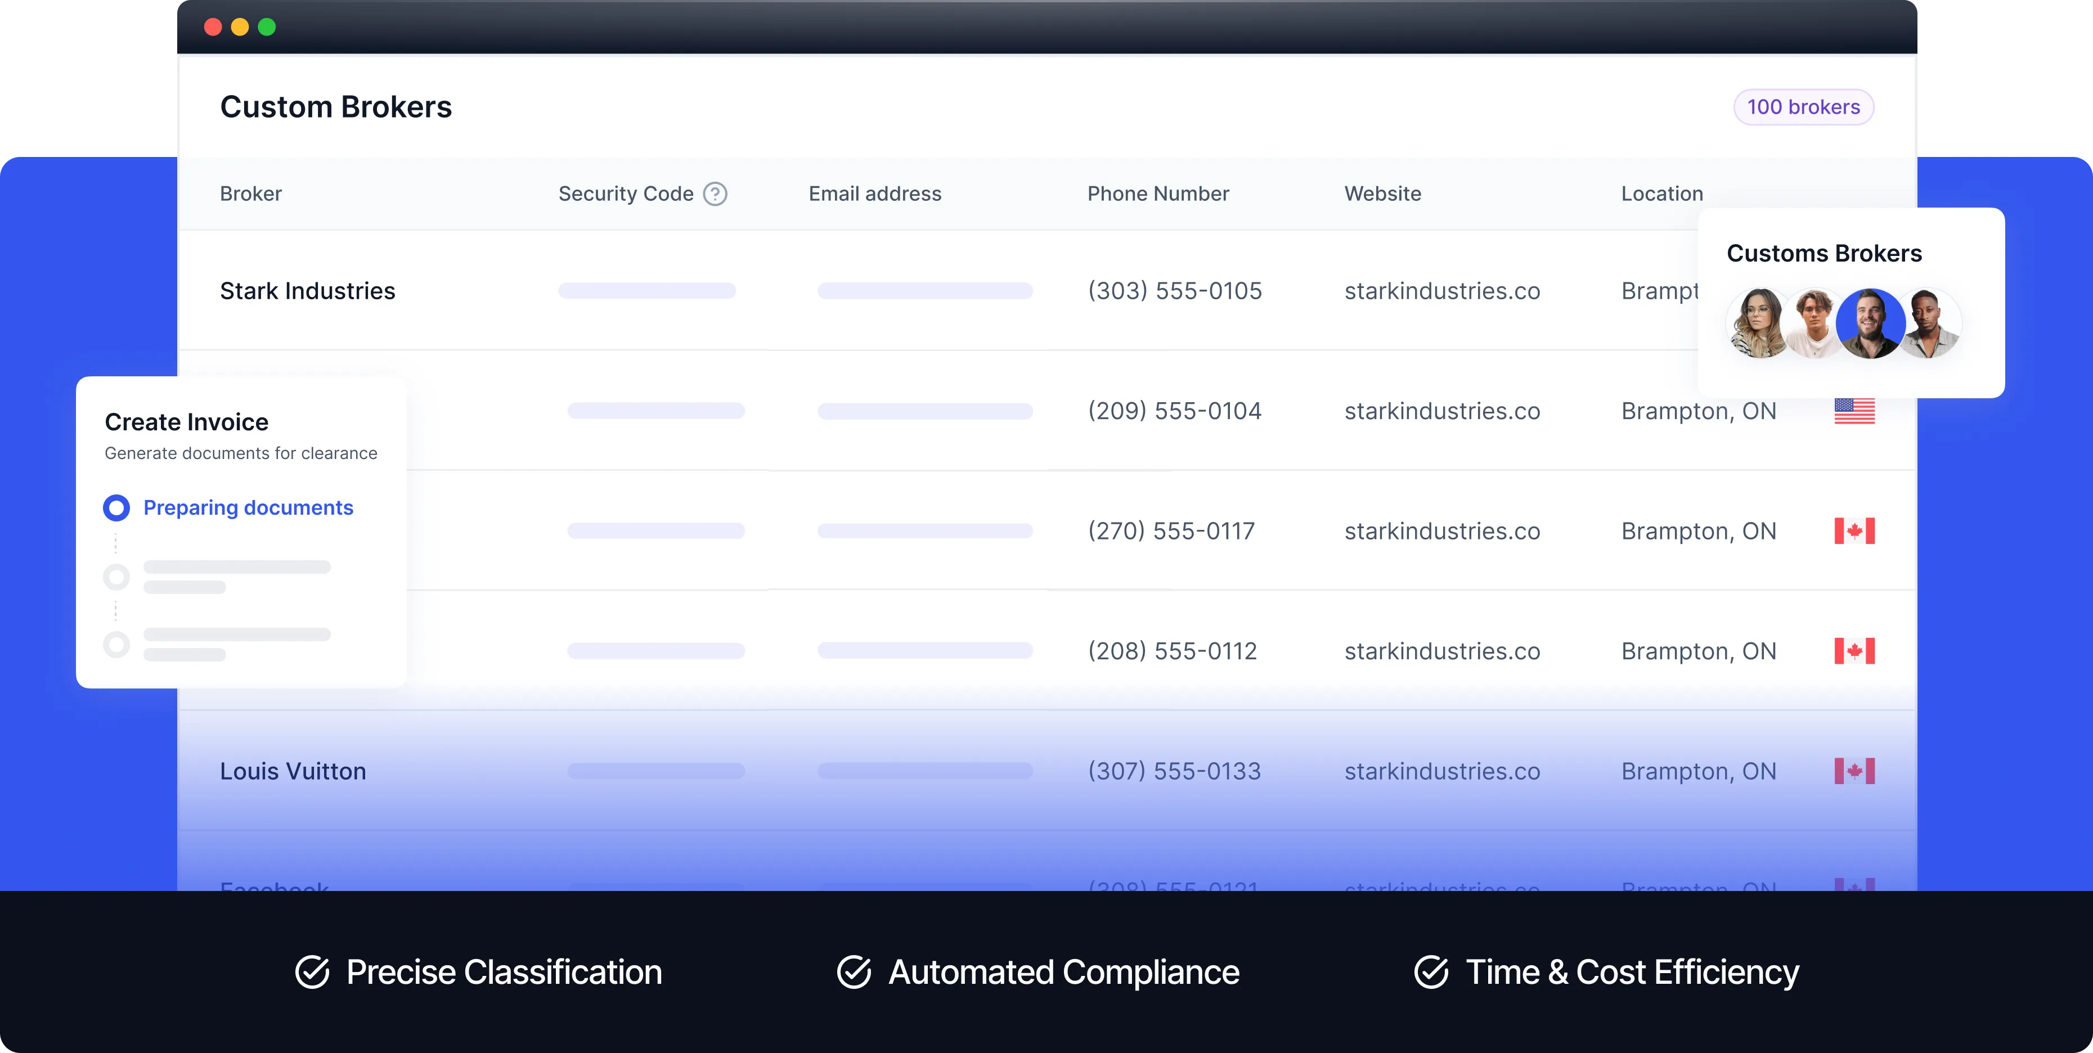This screenshot has width=2093, height=1053.
Task: Click the Custom Brokers page title
Action: 335,107
